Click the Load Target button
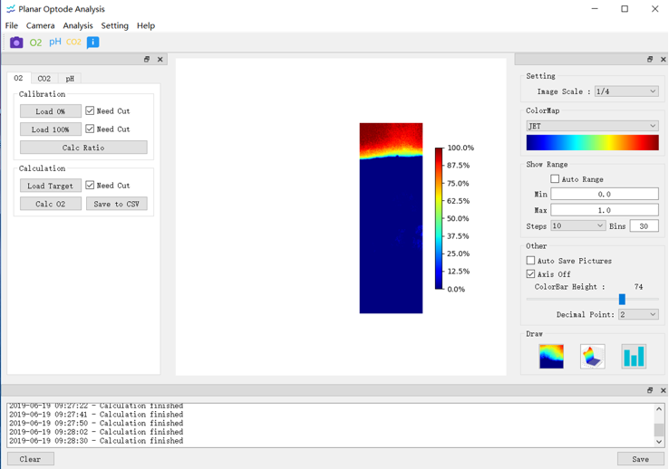The height and width of the screenshot is (469, 669). click(x=51, y=186)
